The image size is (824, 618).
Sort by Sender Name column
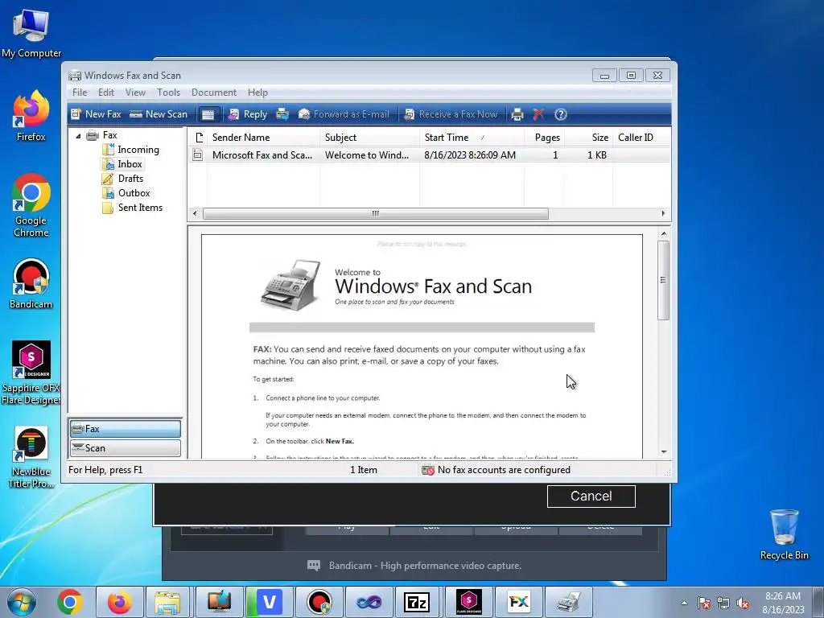[x=263, y=138]
